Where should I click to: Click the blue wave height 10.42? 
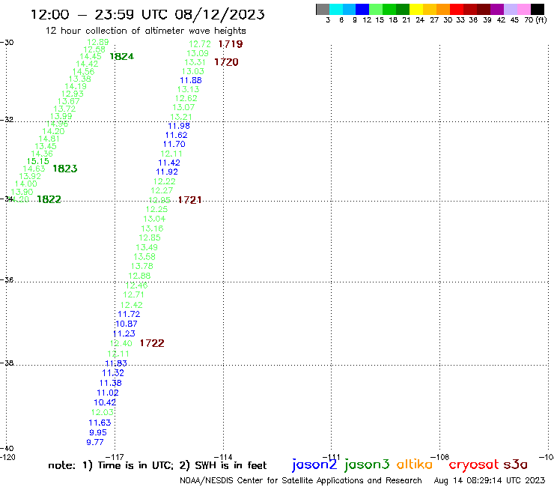click(x=105, y=402)
